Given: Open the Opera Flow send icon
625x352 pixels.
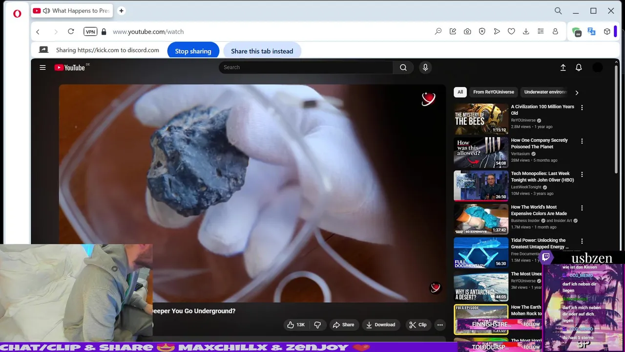Looking at the screenshot, I should coord(497,31).
